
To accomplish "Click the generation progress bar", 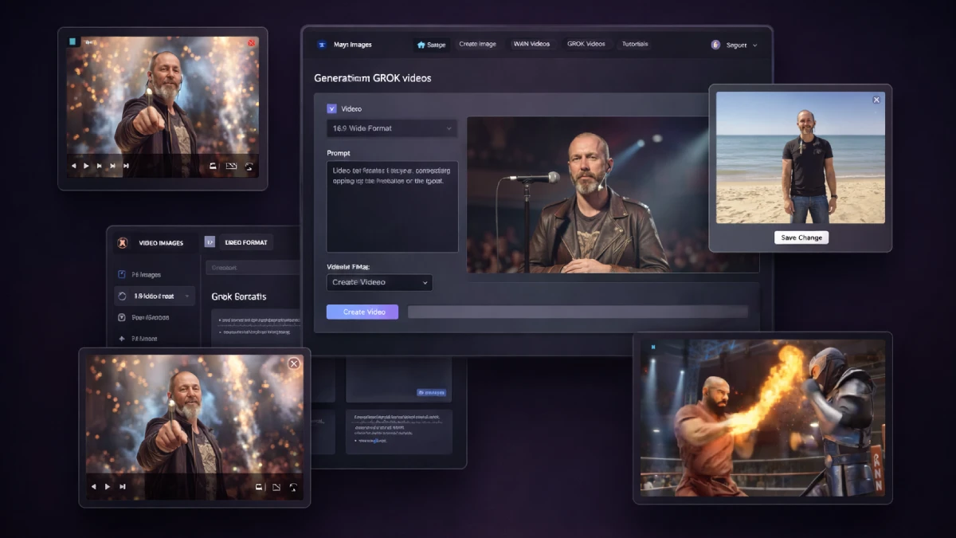I will tap(578, 312).
